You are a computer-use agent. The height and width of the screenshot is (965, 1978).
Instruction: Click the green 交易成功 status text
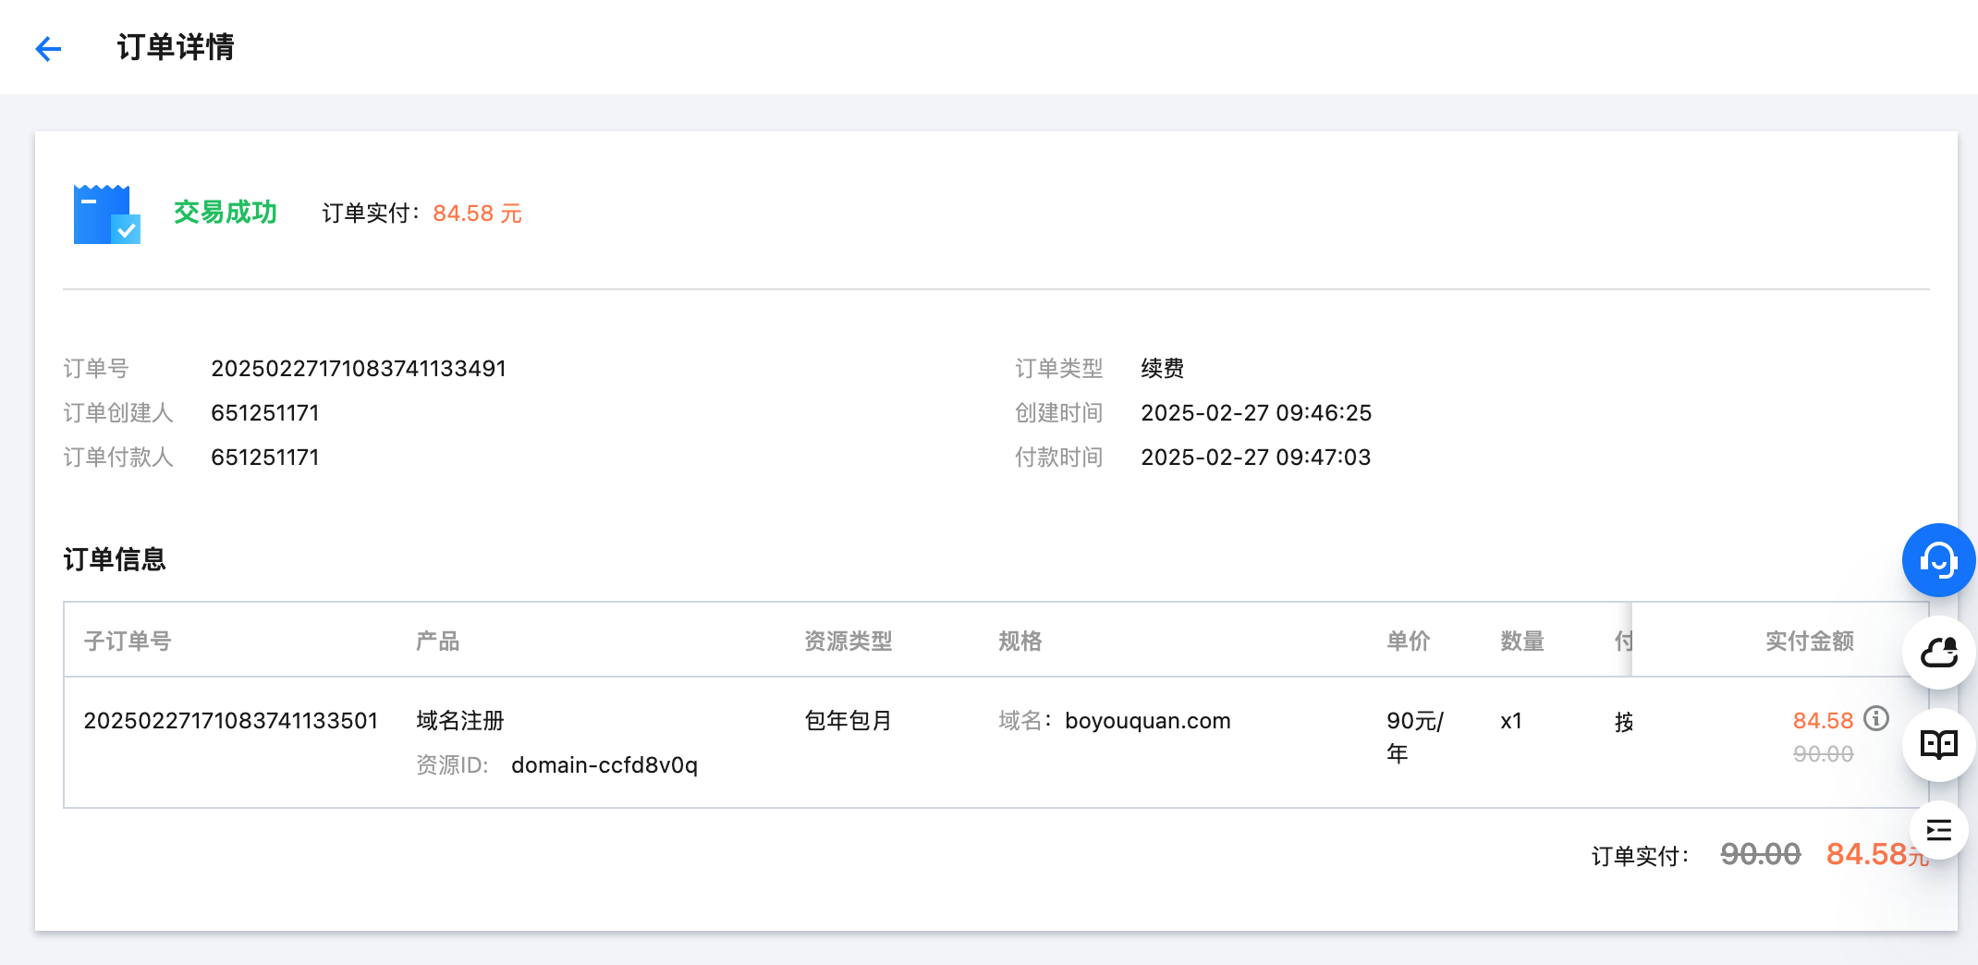(226, 213)
